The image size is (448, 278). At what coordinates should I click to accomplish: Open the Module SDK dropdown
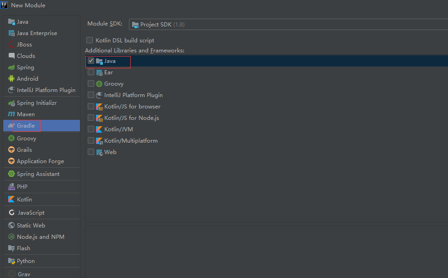288,25
